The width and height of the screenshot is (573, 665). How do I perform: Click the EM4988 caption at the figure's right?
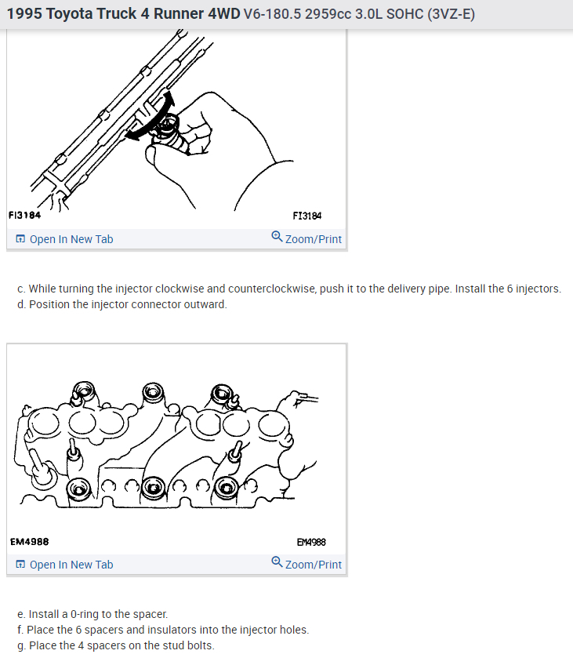click(x=311, y=542)
